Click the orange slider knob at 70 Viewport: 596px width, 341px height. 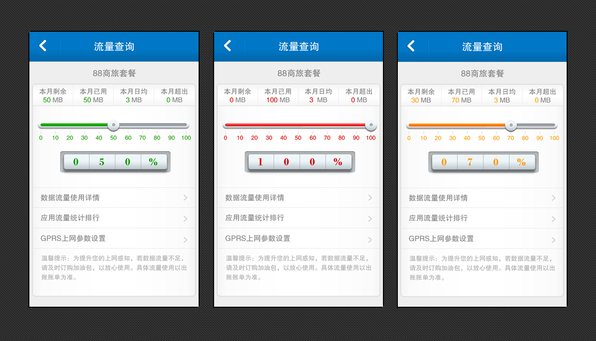(x=511, y=126)
